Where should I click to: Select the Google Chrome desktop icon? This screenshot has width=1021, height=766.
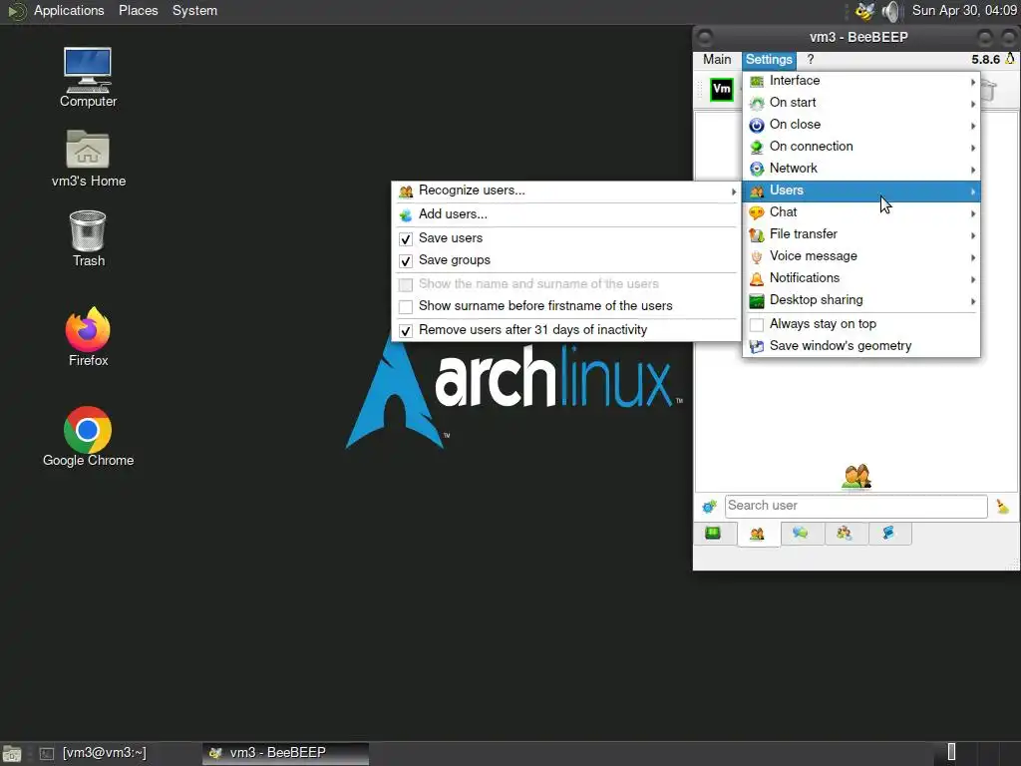tap(88, 437)
